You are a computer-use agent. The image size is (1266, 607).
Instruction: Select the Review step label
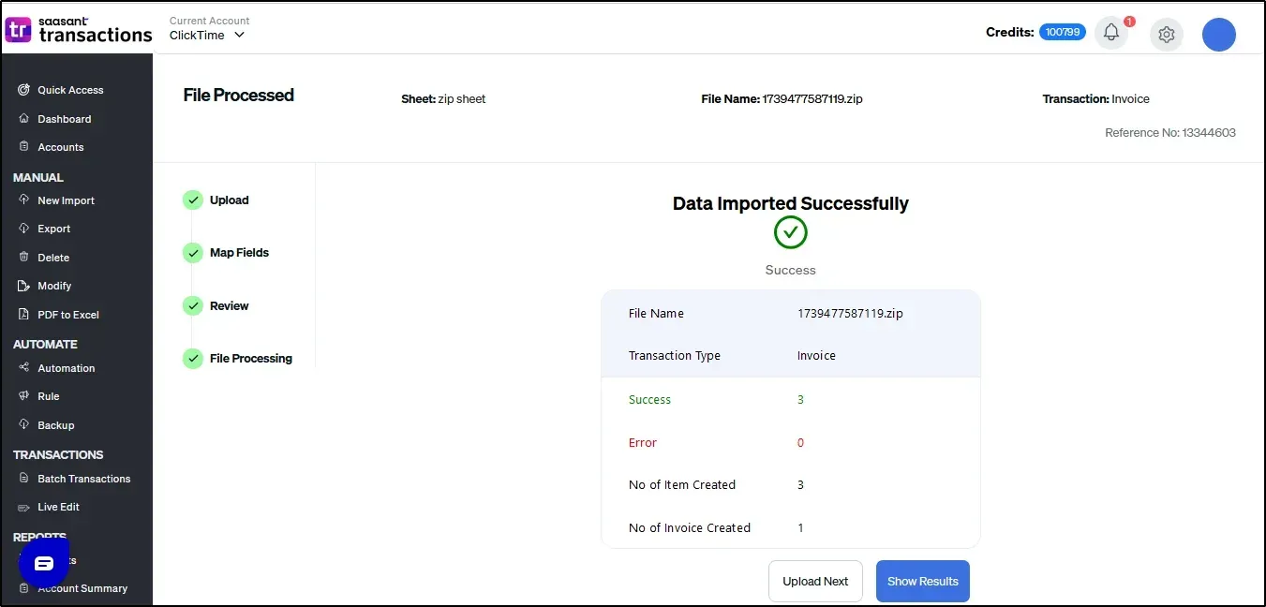point(230,305)
